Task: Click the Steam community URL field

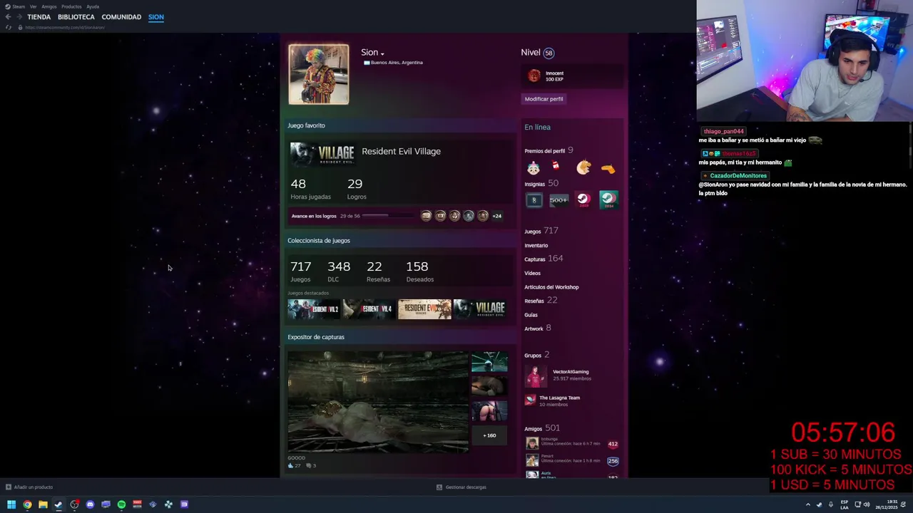Action: [x=65, y=27]
